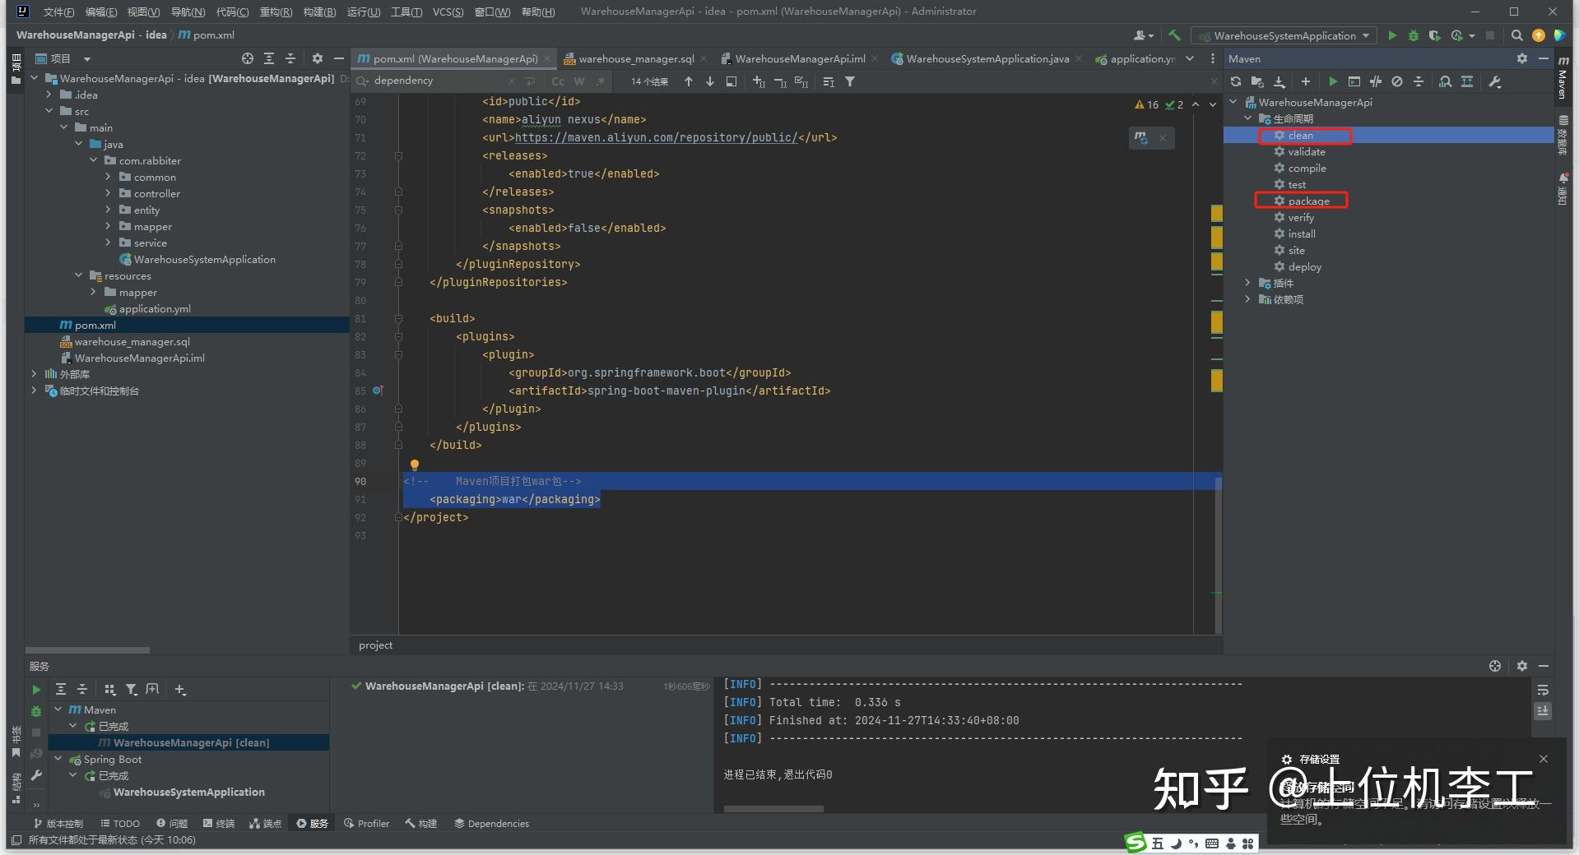
Task: Open the WarehouseSystemApplication run configuration dropdown
Action: [1284, 35]
